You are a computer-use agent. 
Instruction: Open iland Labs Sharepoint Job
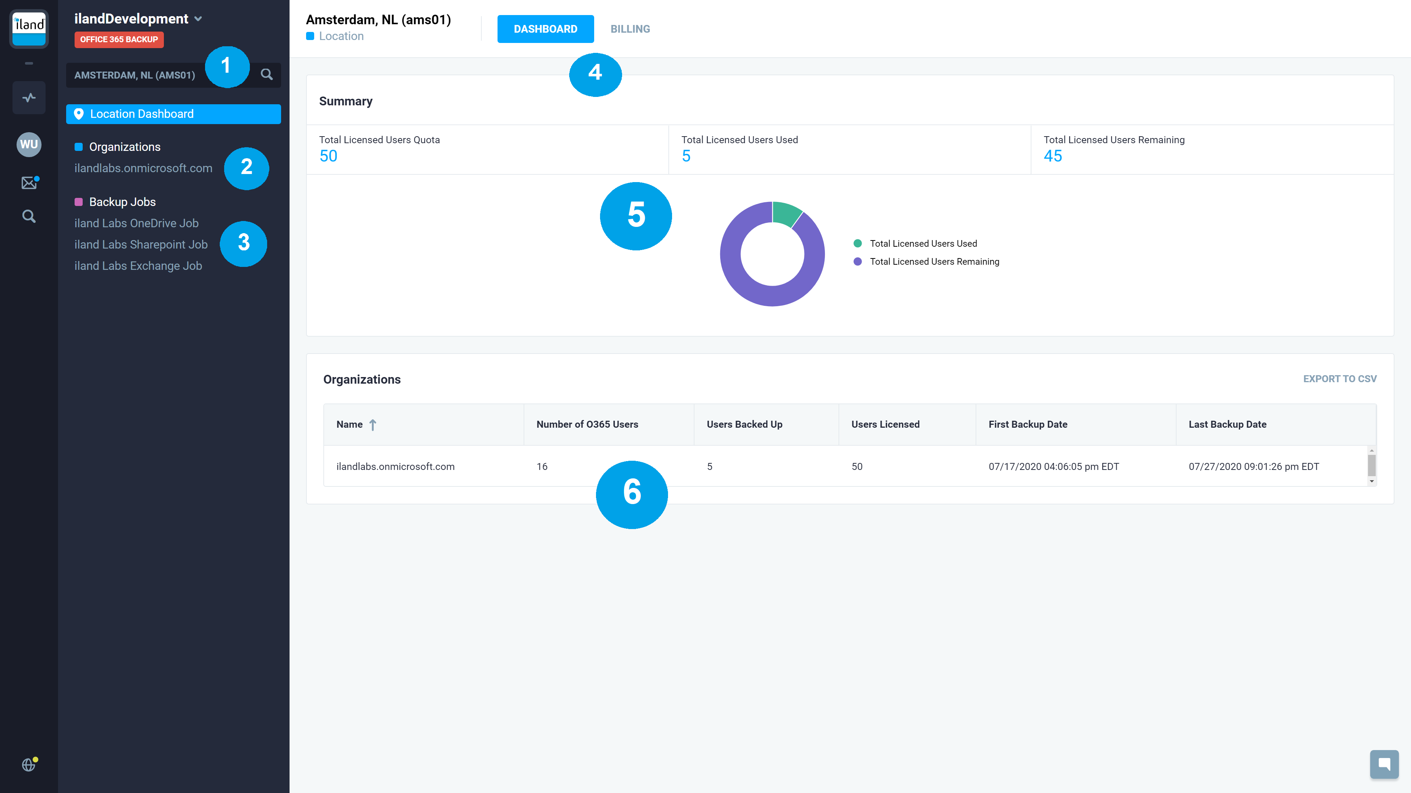(x=141, y=245)
